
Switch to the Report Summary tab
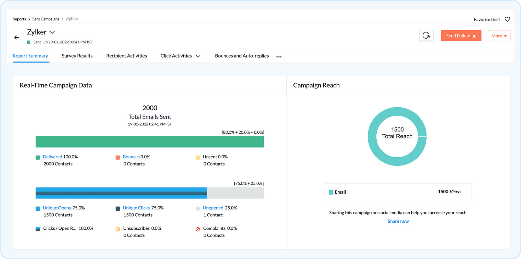30,56
